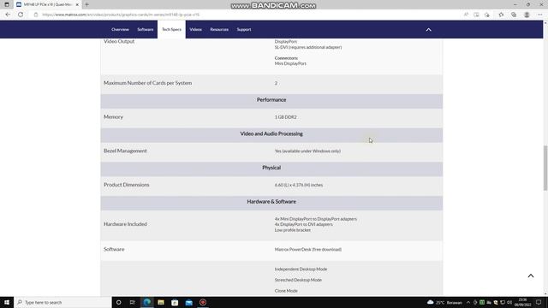Viewport: 548px width, 308px height.
Task: Add this page to favorites
Action: (x=487, y=15)
